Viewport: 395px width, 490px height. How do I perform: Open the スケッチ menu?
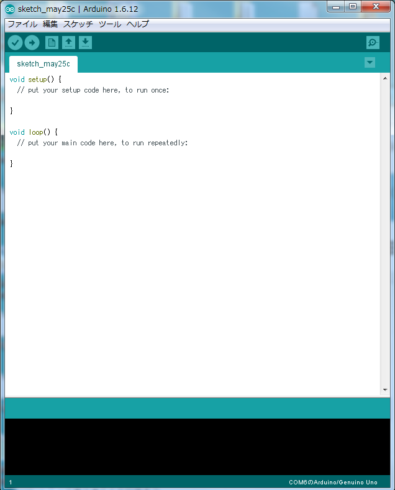(78, 24)
